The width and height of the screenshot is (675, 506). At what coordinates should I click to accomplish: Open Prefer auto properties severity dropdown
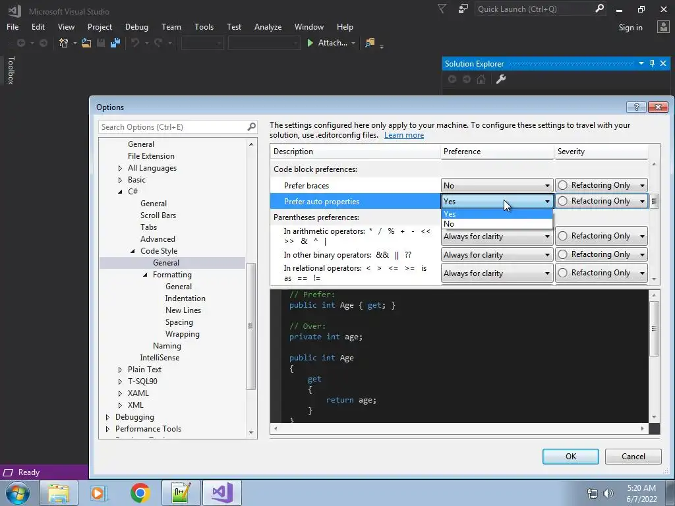601,201
